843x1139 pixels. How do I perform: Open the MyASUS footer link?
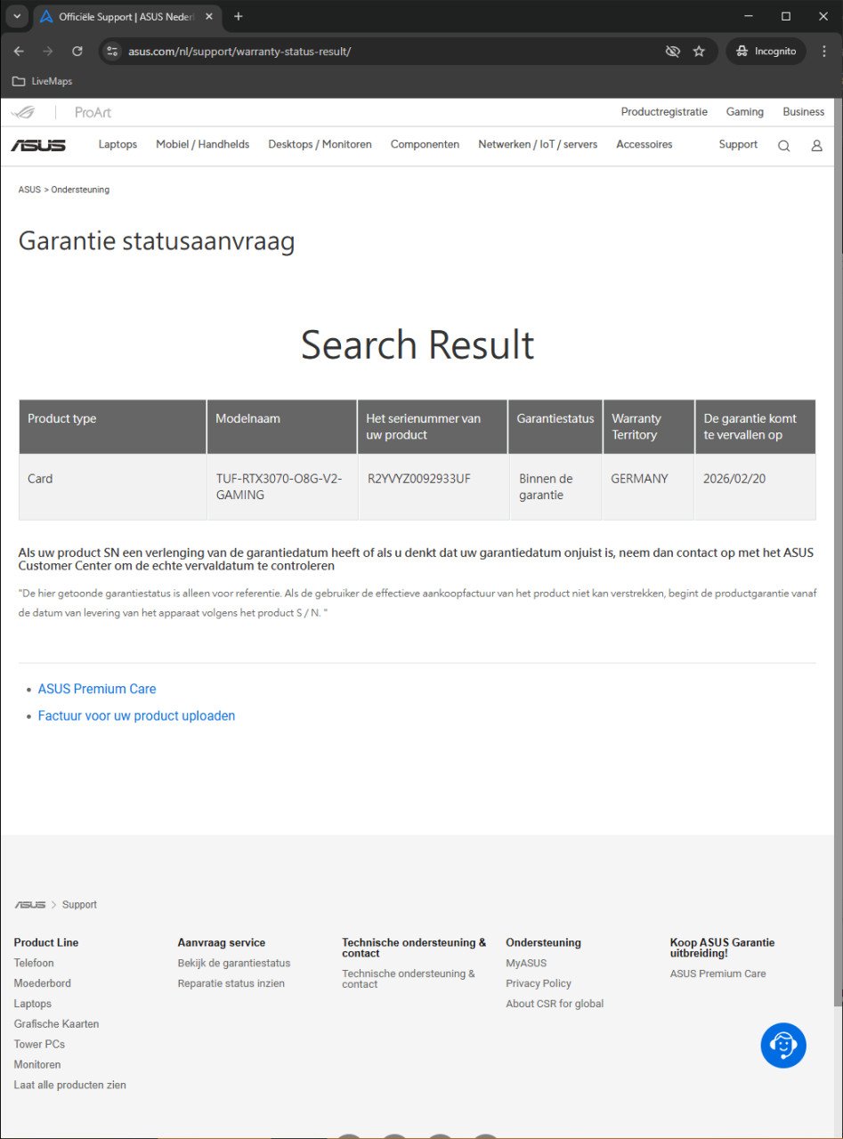tap(526, 963)
